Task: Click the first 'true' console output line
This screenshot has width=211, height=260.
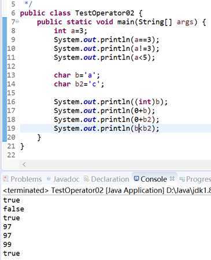Action: click(x=12, y=200)
